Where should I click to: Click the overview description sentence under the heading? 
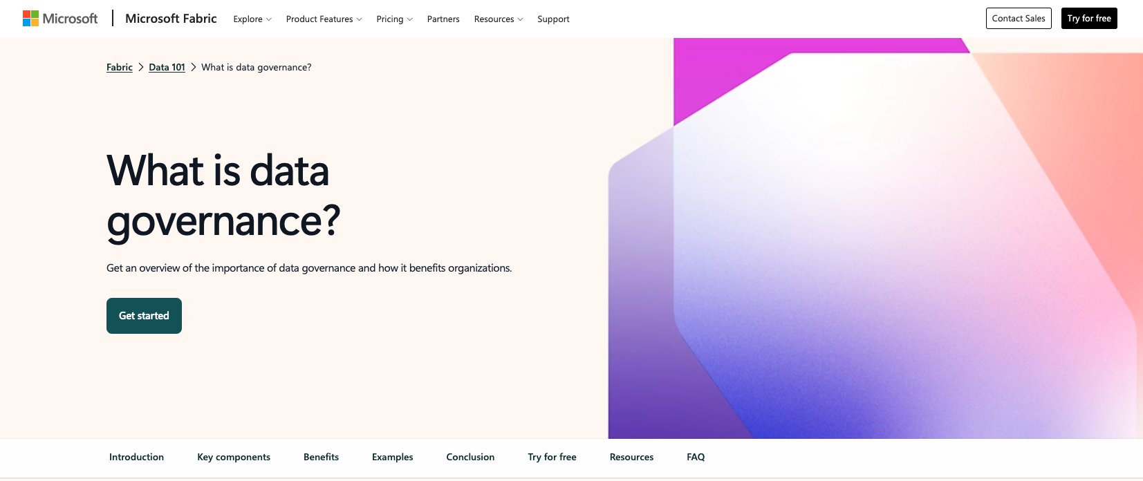click(x=309, y=268)
